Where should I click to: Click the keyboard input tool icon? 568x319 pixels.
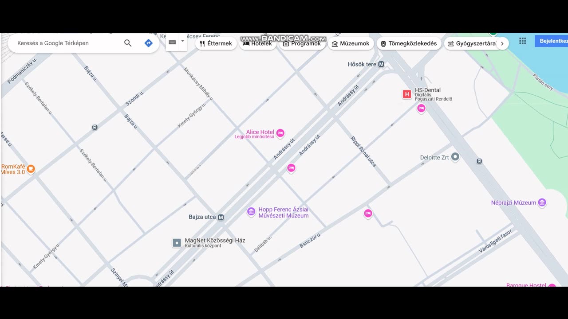(x=173, y=43)
